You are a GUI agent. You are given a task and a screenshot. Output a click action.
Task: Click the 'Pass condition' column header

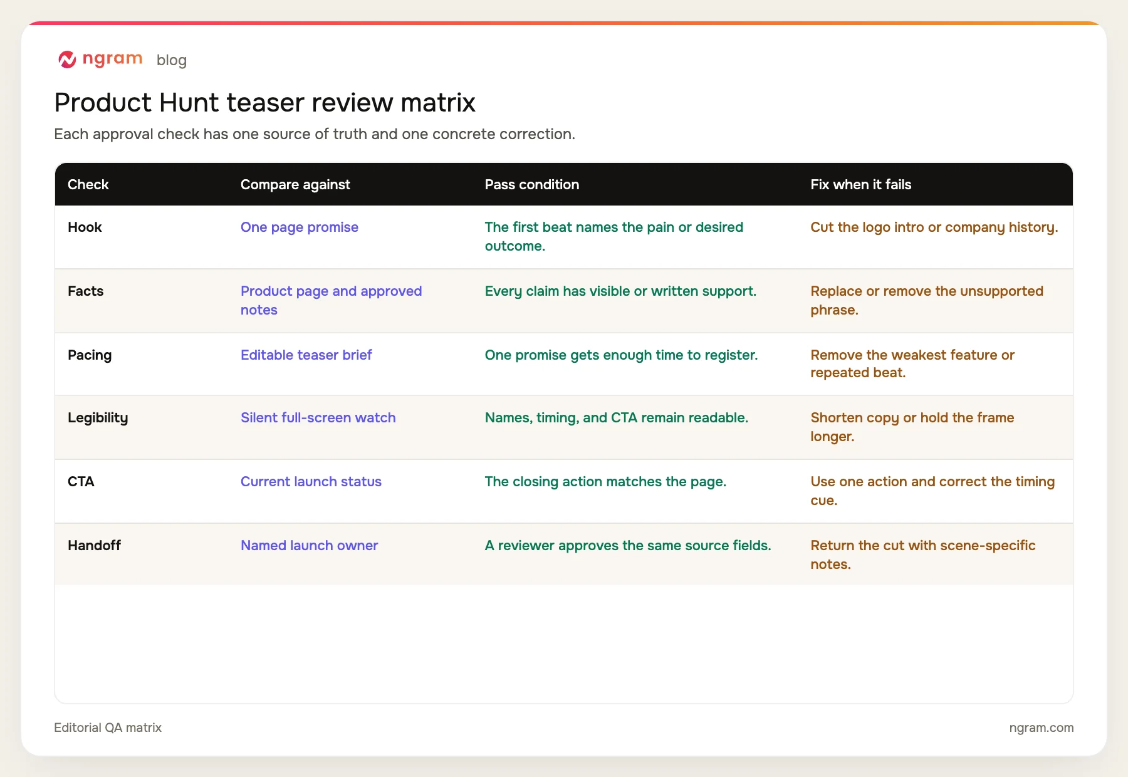[x=532, y=184]
